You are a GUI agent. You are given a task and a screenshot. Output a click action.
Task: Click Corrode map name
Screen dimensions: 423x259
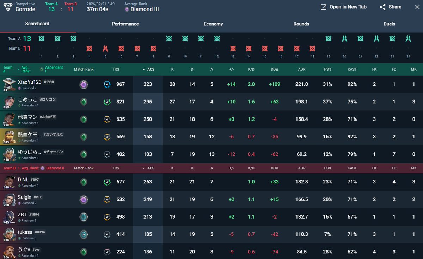click(x=25, y=9)
